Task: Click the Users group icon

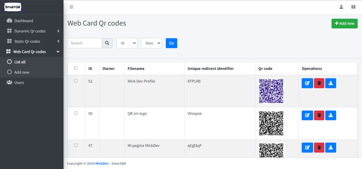Action: point(9,82)
